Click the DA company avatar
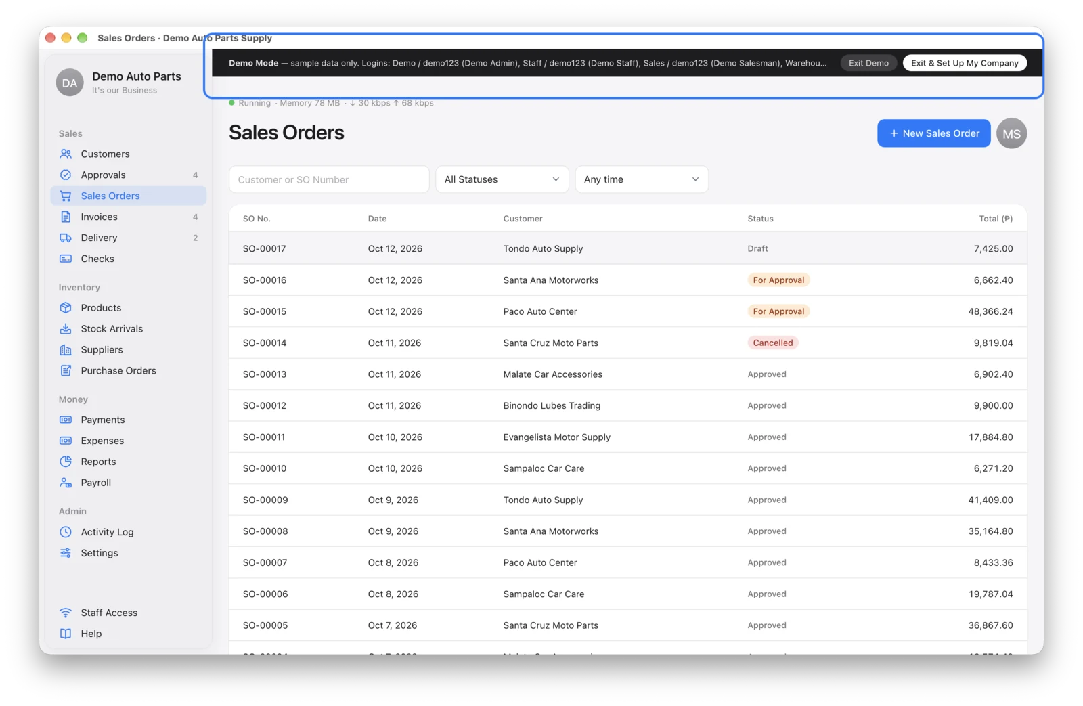Viewport: 1083px width, 706px height. (70, 83)
